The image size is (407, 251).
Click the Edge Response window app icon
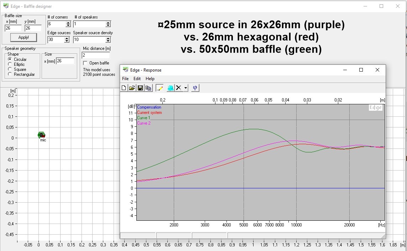coord(126,69)
